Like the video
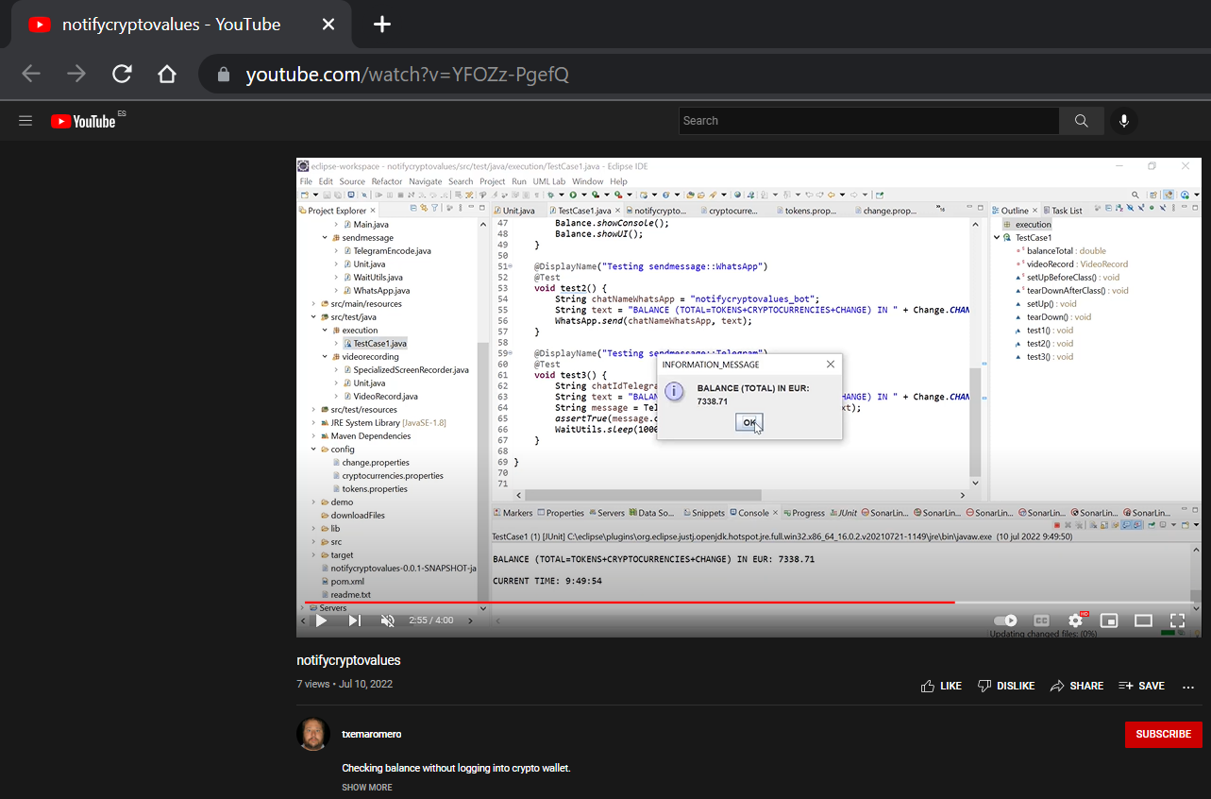The width and height of the screenshot is (1211, 799). [x=941, y=686]
